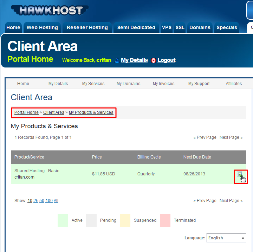The height and width of the screenshot is (252, 253).
Task: Open the Home top navigation tab
Action: click(13, 27)
